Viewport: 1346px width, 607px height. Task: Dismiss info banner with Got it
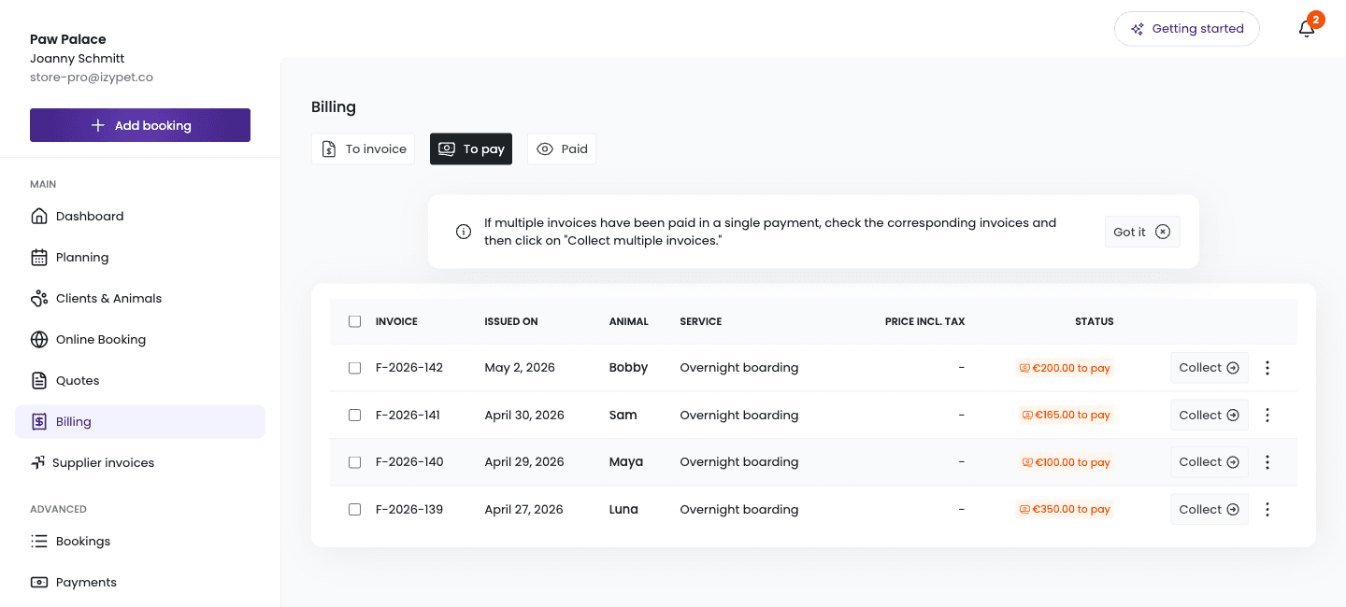pos(1142,232)
